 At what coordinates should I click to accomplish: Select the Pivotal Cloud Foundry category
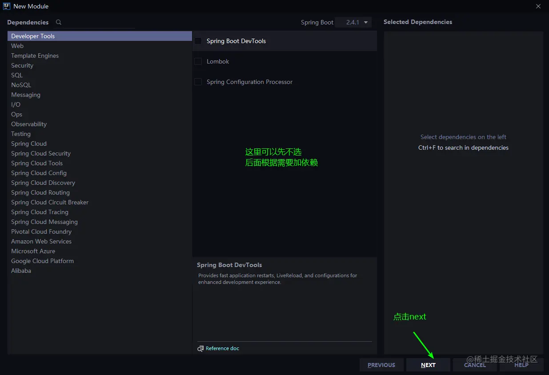[100, 231]
